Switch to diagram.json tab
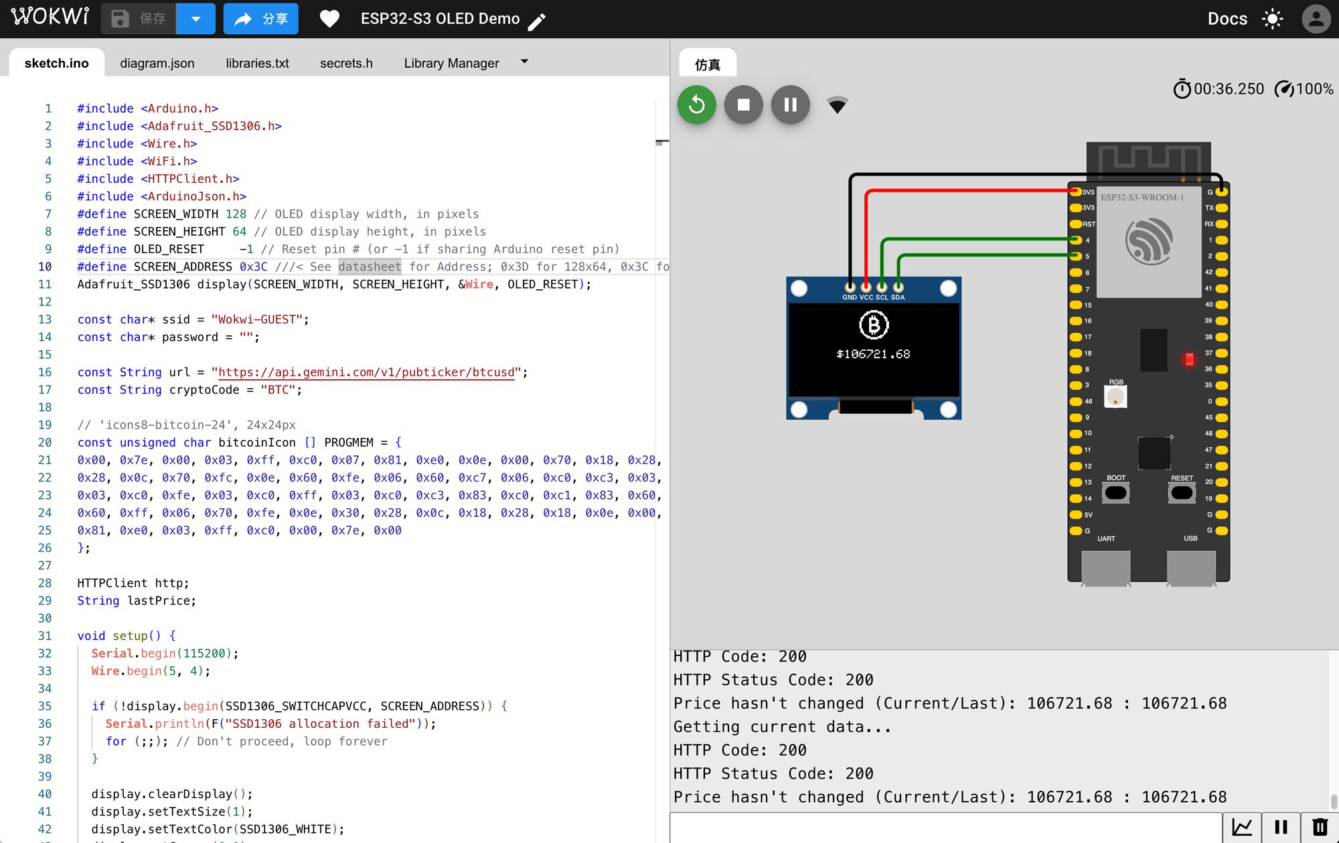Screen dimensions: 1339x843 coord(157,63)
